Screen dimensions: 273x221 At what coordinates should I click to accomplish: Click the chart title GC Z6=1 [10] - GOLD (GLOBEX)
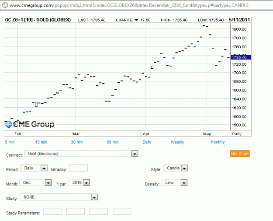pos(38,20)
